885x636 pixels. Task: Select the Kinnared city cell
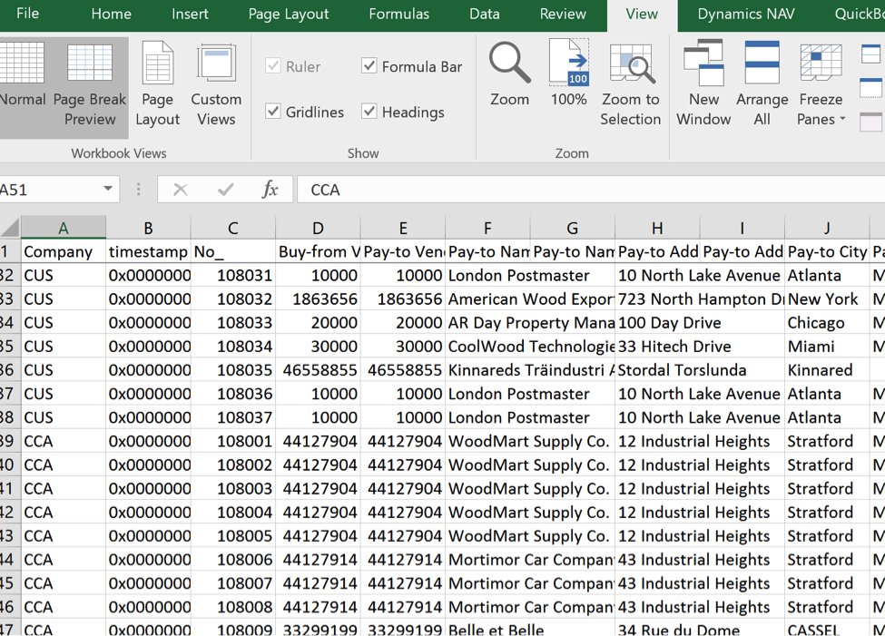[x=827, y=369]
